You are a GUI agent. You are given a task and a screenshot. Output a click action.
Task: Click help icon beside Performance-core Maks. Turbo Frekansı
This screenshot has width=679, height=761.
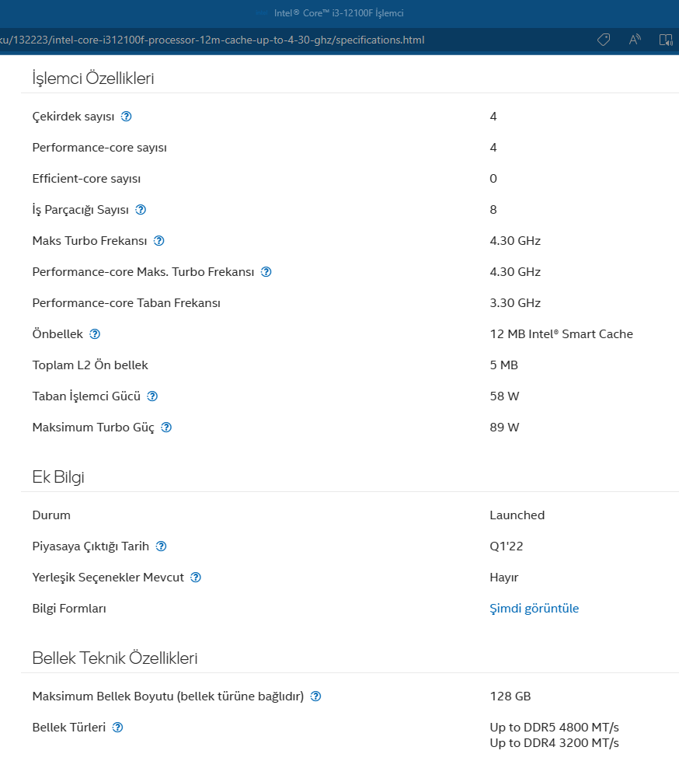[266, 272]
